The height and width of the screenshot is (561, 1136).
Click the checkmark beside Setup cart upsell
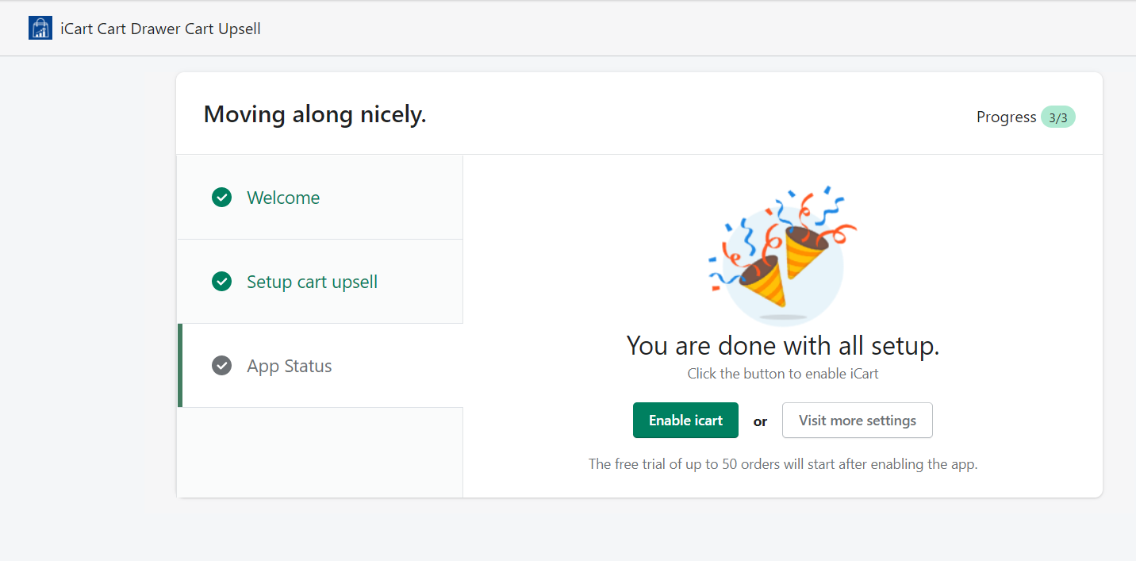[221, 282]
